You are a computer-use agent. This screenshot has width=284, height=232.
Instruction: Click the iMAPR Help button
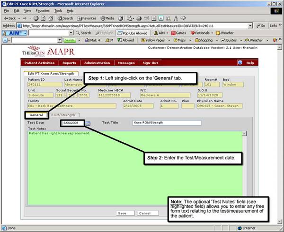(248, 63)
